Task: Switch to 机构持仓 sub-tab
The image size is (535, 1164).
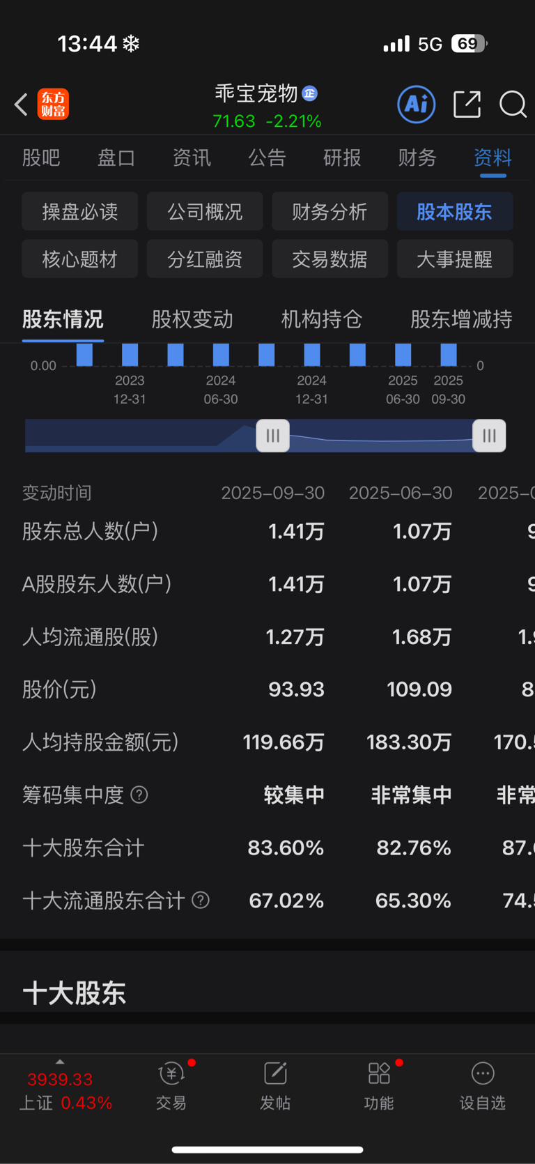Action: (322, 319)
